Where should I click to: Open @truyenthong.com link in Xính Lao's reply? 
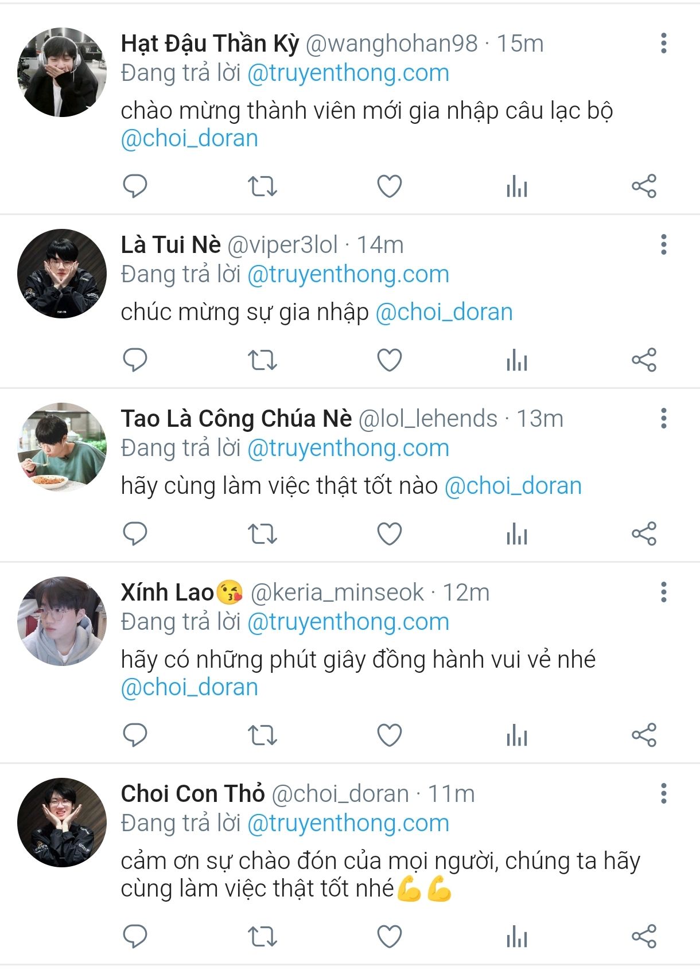[348, 622]
